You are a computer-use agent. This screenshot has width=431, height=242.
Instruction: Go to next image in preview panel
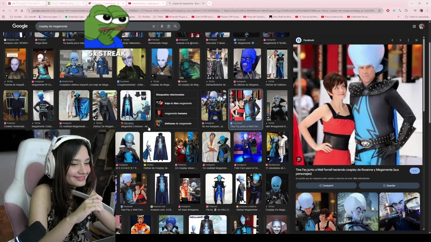400,40
